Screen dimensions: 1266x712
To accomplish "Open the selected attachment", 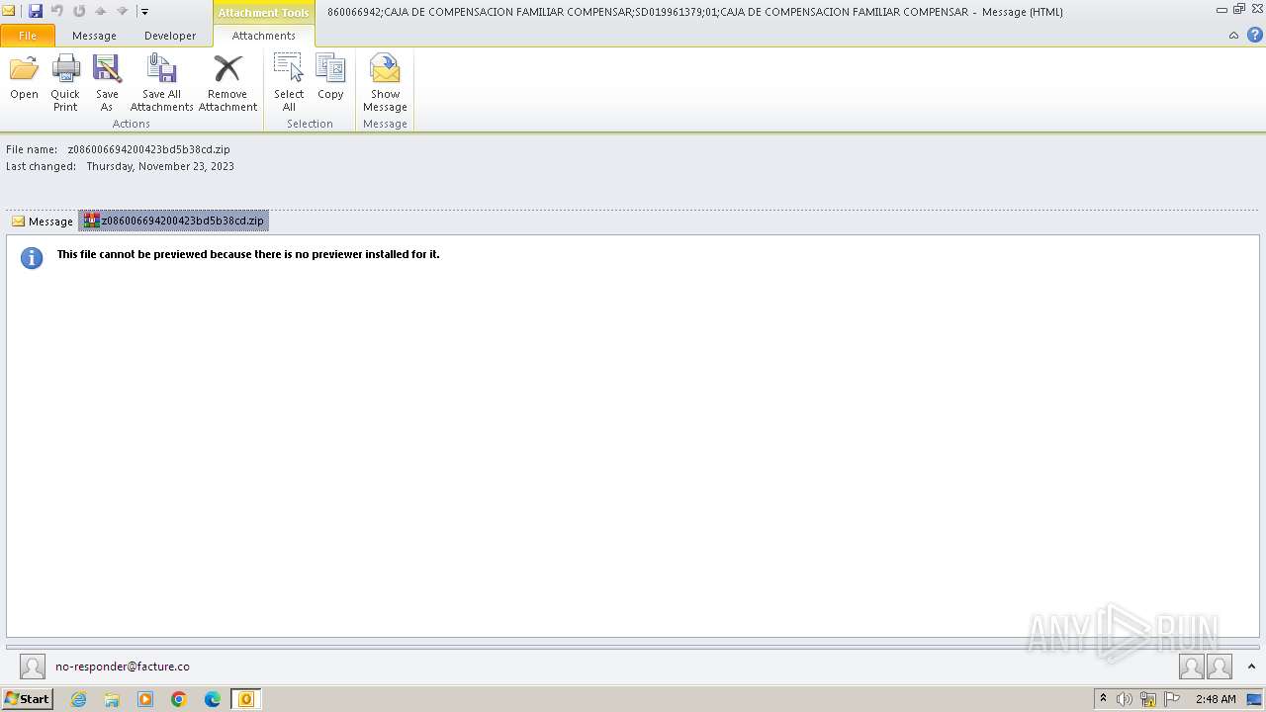I will point(24,79).
